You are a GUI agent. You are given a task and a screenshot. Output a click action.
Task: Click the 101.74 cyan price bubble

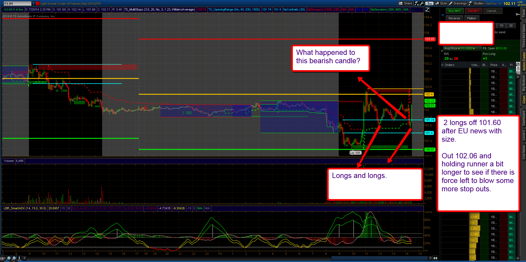click(429, 120)
